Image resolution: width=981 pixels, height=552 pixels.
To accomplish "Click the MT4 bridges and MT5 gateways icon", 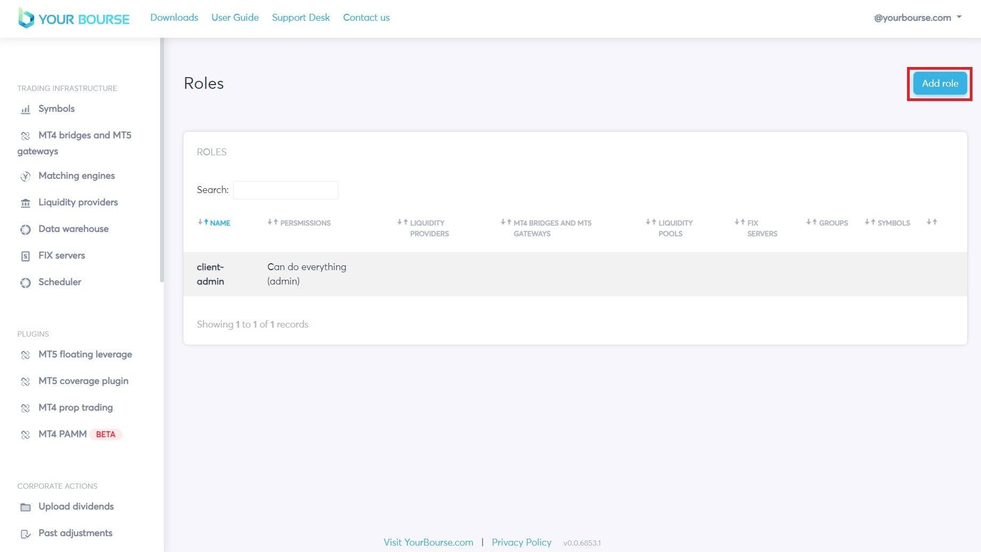I will (26, 136).
